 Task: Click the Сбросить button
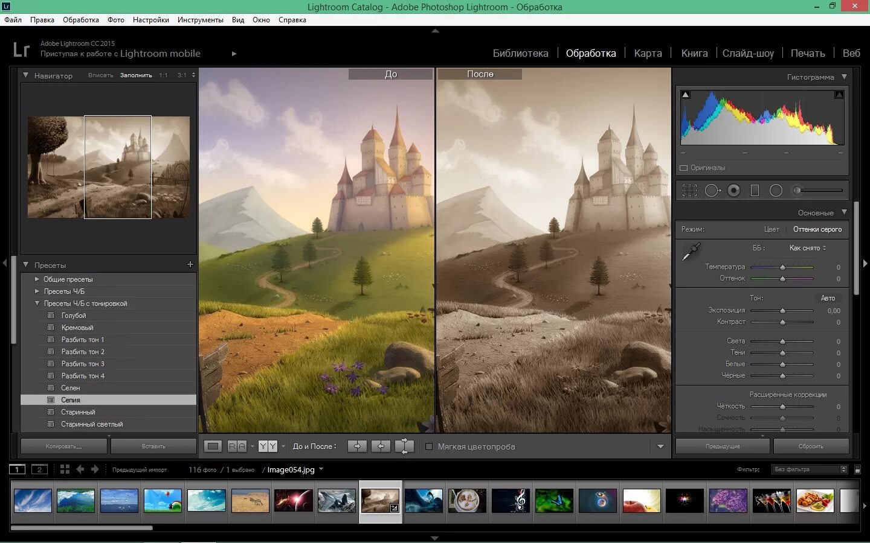[811, 446]
